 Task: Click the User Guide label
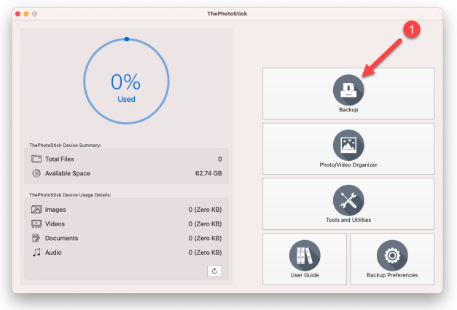(x=305, y=275)
